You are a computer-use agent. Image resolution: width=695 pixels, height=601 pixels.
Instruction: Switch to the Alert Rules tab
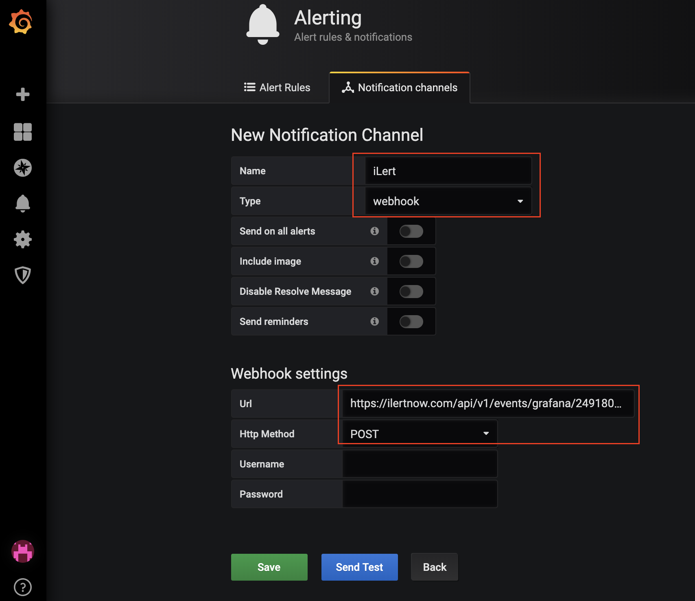click(278, 88)
